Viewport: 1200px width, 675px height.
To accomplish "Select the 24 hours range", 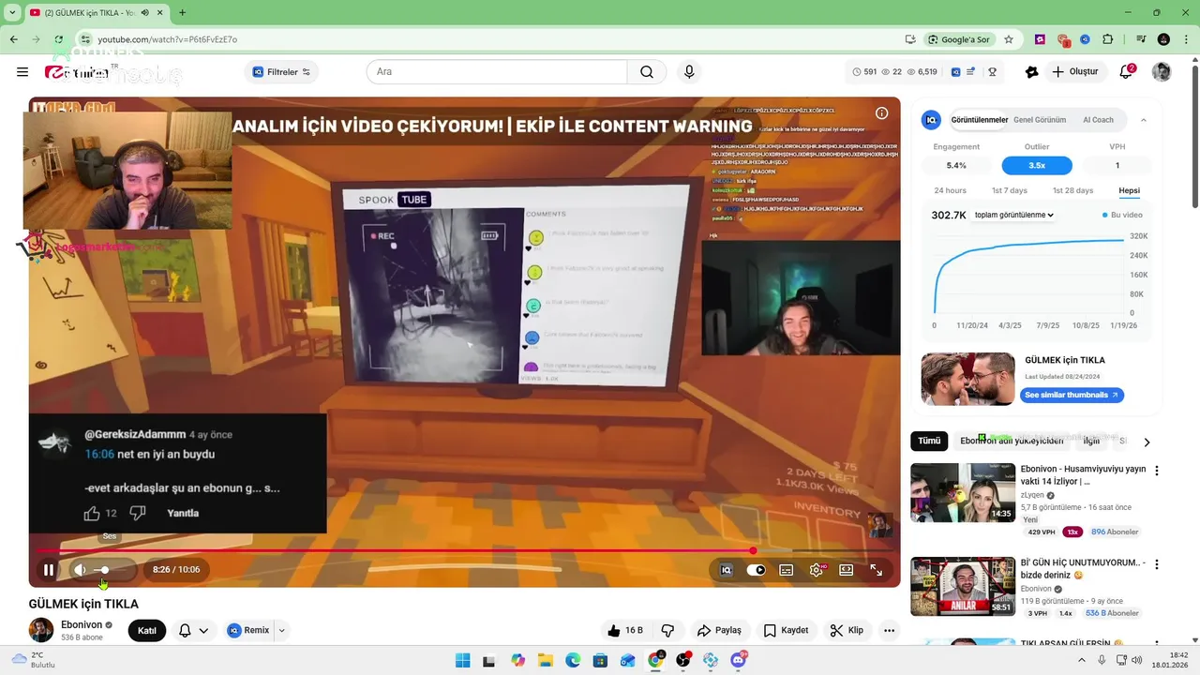I will pos(950,190).
